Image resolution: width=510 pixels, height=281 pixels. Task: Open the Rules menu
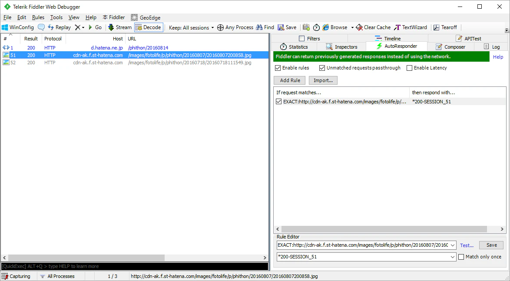(x=38, y=17)
